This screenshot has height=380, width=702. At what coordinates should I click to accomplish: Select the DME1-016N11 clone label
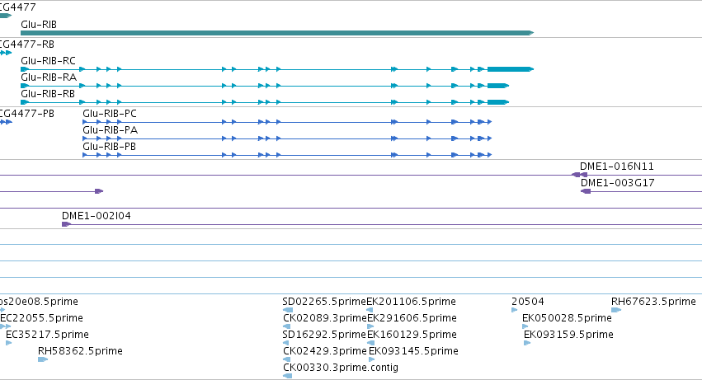point(617,167)
